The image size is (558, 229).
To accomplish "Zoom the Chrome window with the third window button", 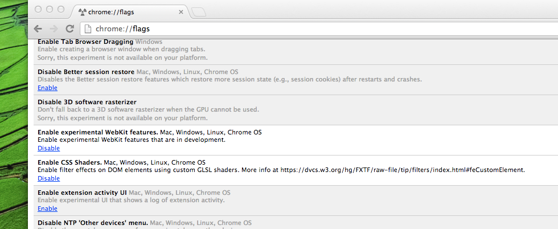I will coord(61,9).
